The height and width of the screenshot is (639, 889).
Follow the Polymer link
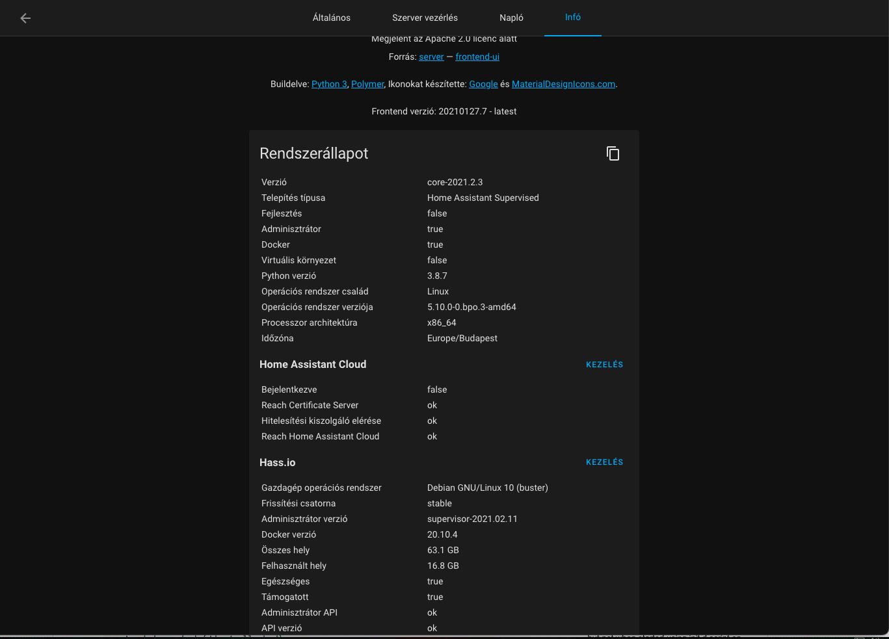367,84
